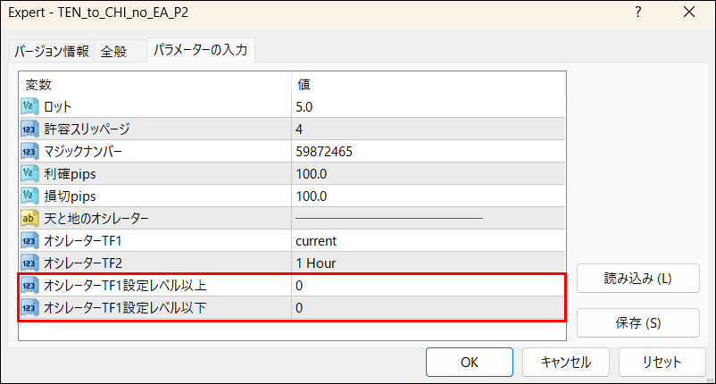Click the ロット row type icon
The image size is (716, 384).
29,107
